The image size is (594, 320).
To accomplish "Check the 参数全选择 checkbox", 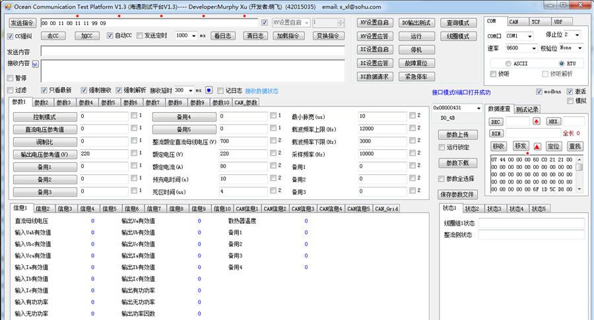I will coord(442,179).
